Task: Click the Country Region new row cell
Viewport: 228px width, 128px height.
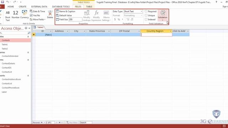Action: pyautogui.click(x=156, y=35)
